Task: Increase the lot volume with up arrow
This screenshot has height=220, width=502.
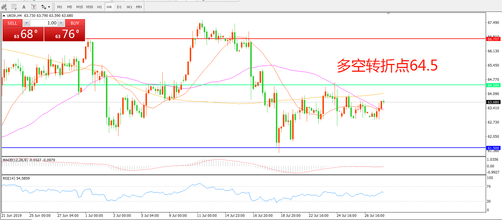Action: (x=61, y=23)
